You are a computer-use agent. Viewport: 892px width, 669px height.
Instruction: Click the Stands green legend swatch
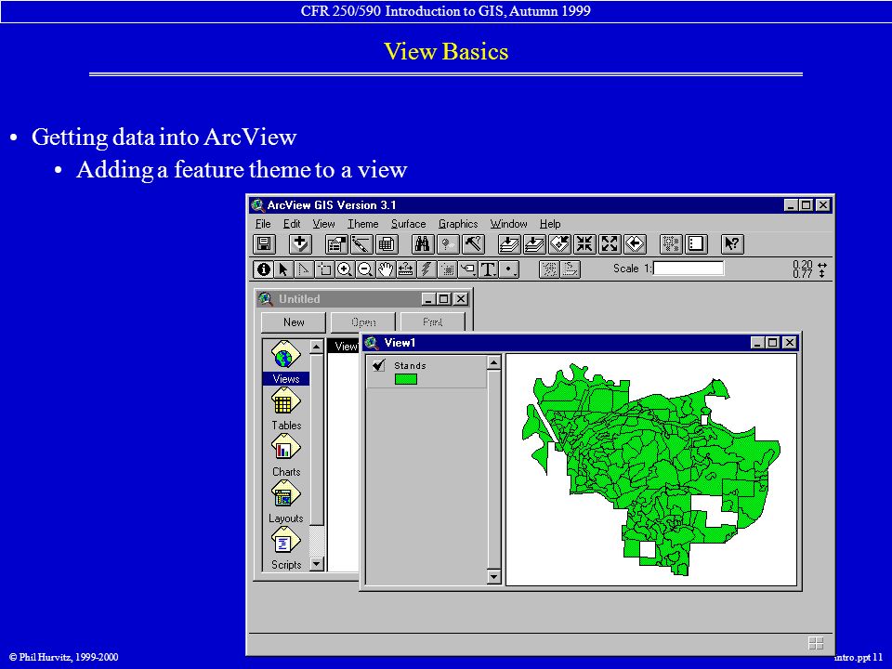pyautogui.click(x=406, y=379)
